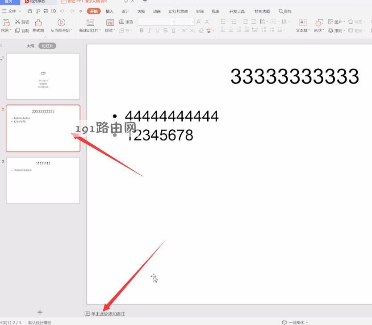Toggle Bold formatting

click(142, 30)
